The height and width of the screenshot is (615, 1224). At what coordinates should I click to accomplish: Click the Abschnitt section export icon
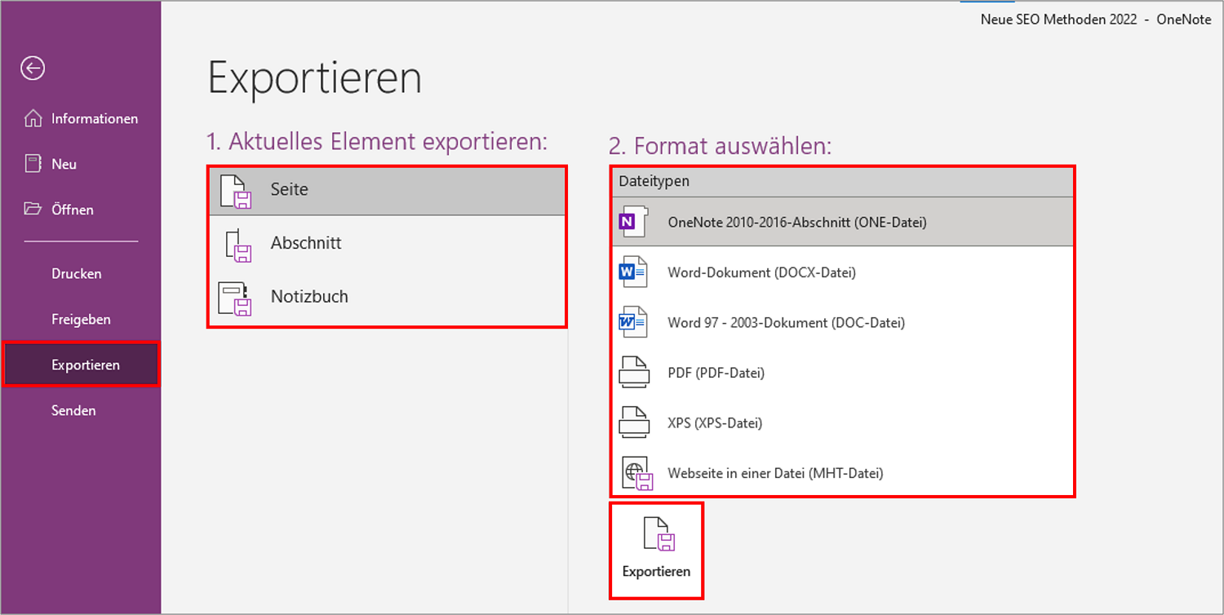click(x=237, y=245)
